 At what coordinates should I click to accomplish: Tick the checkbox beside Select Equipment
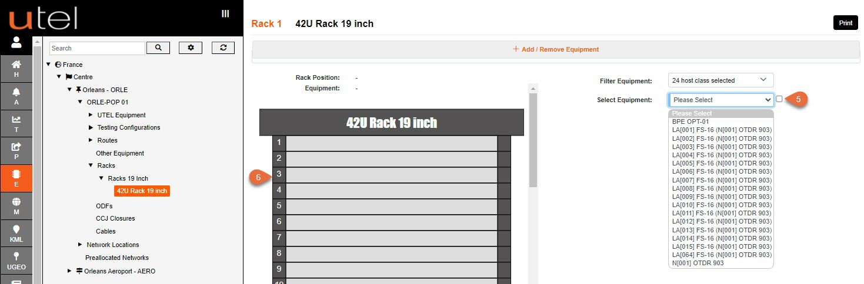coord(779,99)
